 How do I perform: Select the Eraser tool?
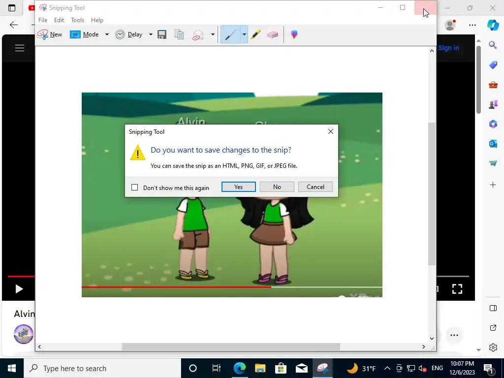click(273, 34)
